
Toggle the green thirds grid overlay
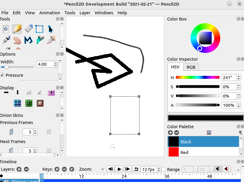pos(29,103)
